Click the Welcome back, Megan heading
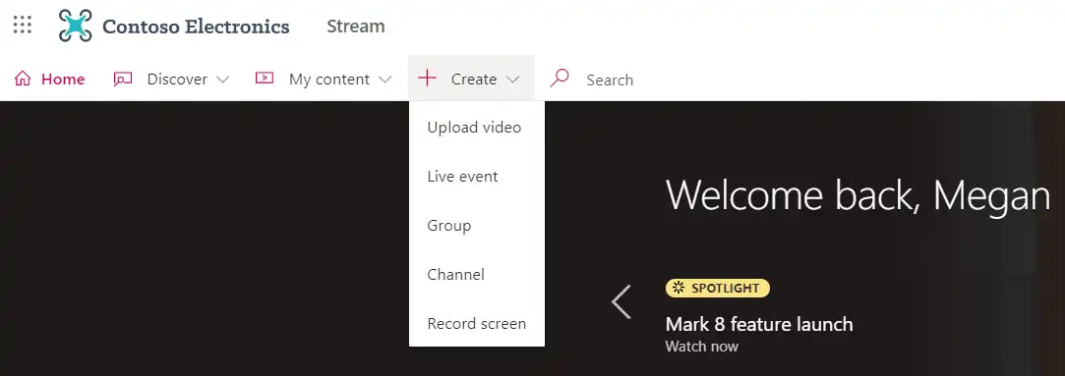1065x376 pixels. point(858,195)
